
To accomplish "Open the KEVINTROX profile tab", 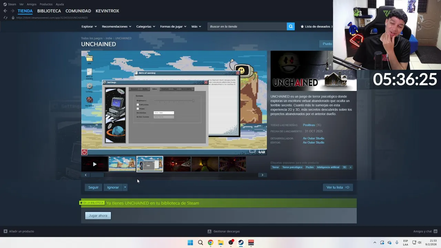I will click(107, 11).
